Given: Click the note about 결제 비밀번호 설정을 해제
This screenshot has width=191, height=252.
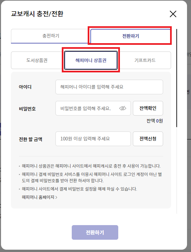Looking at the screenshot, I should [79, 189].
